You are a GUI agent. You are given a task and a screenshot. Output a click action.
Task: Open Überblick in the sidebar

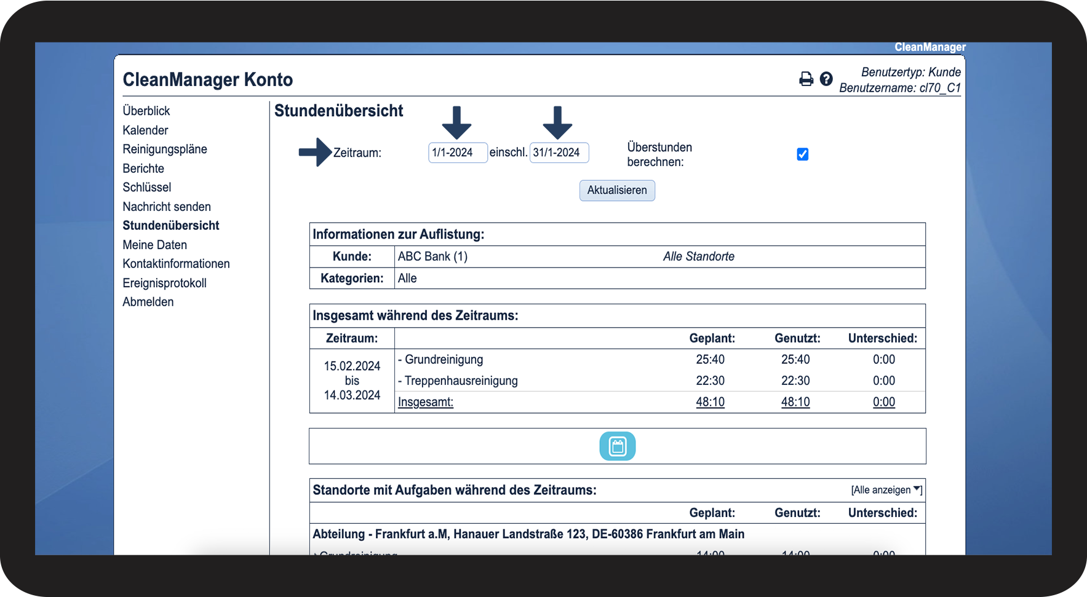tap(146, 111)
